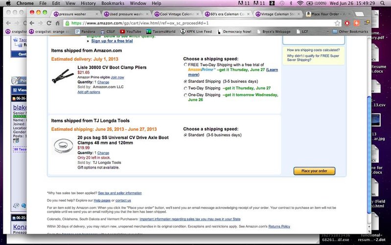Open the Help pages link
Image resolution: width=391 pixels, height=245 pixels.
point(102,200)
